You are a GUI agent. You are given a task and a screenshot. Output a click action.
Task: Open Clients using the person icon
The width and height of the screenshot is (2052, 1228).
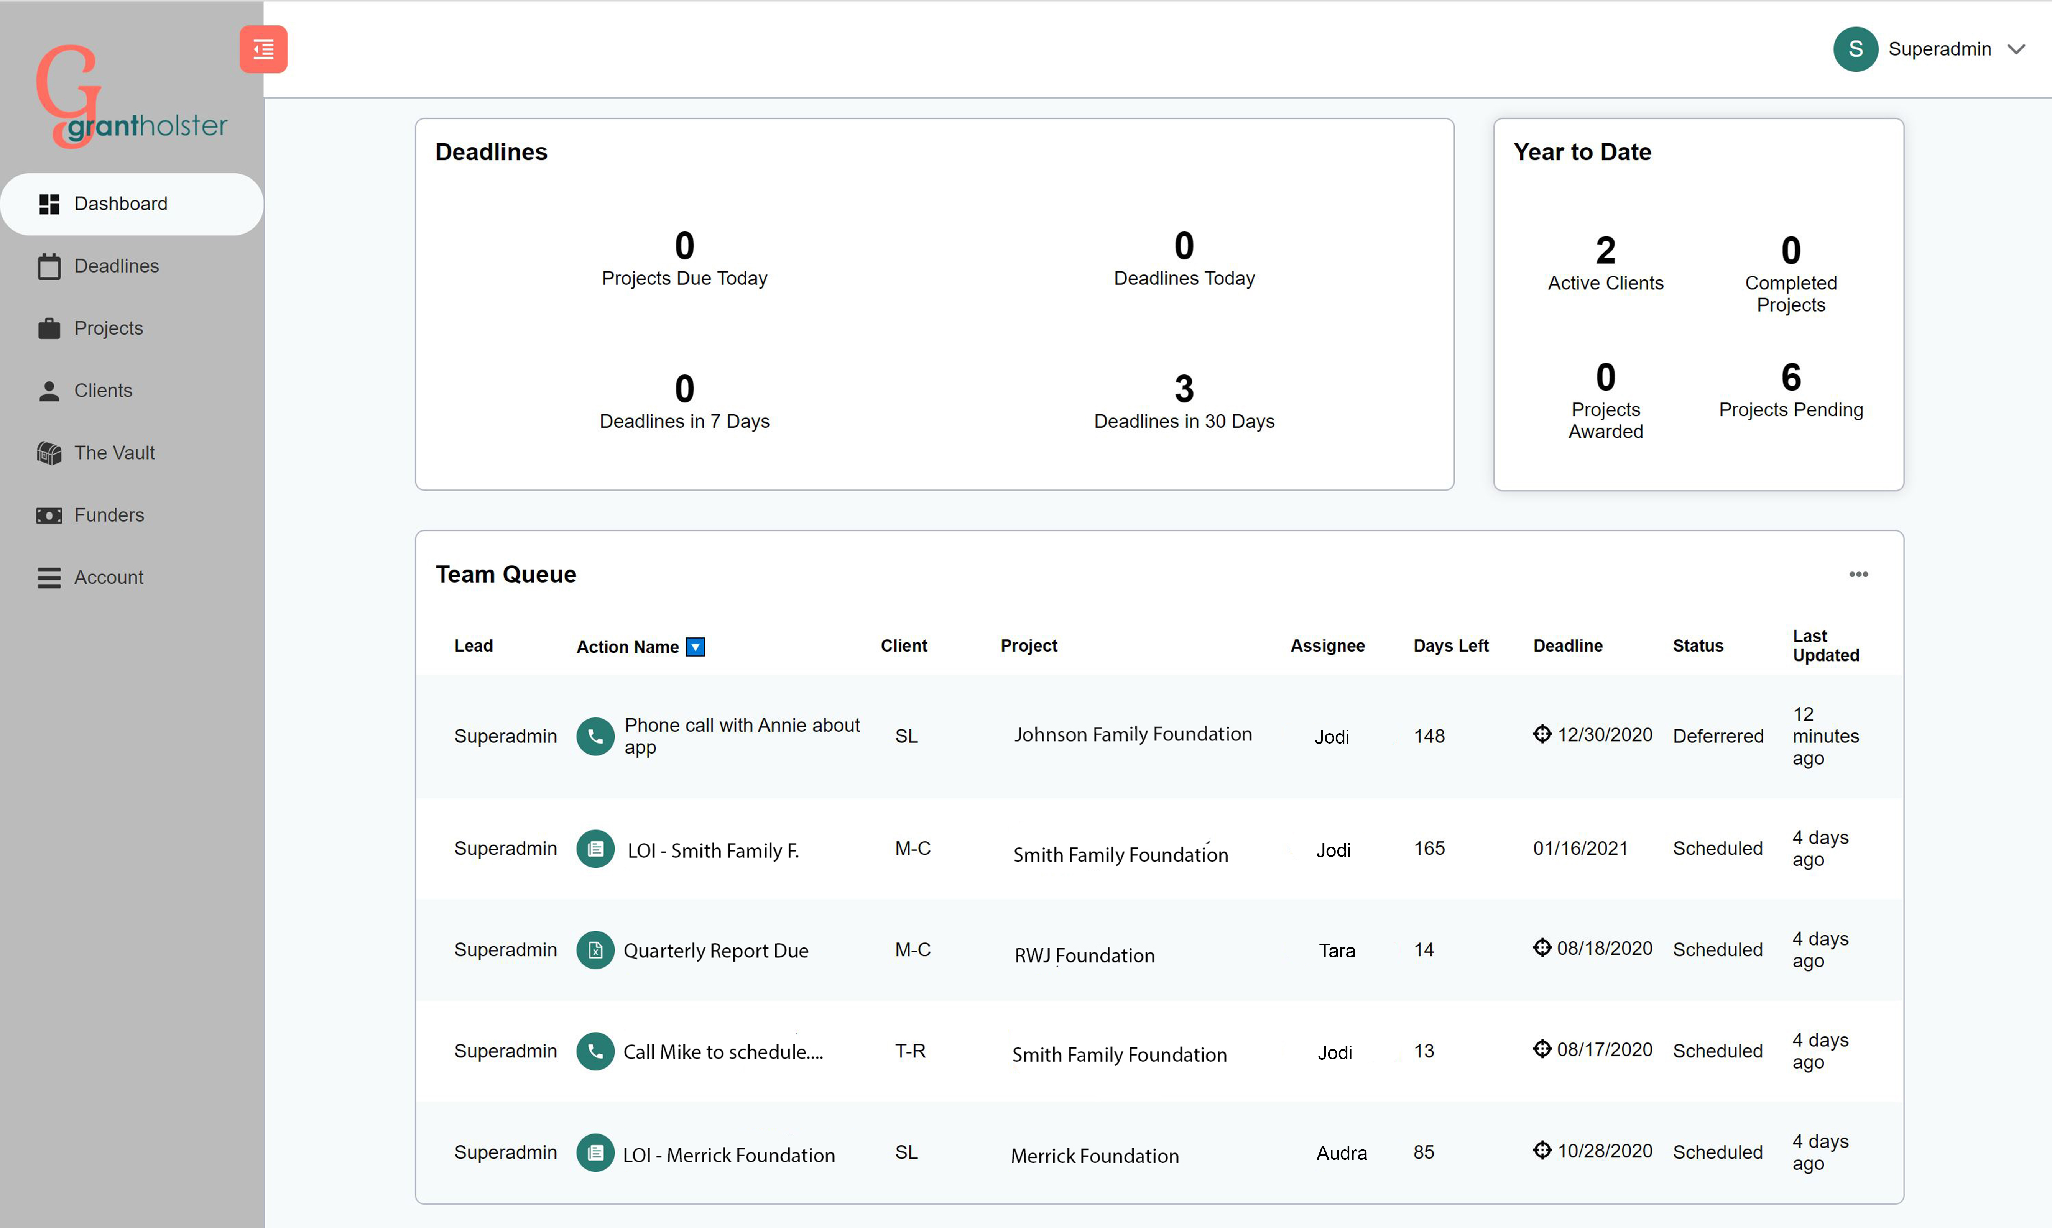pos(49,390)
